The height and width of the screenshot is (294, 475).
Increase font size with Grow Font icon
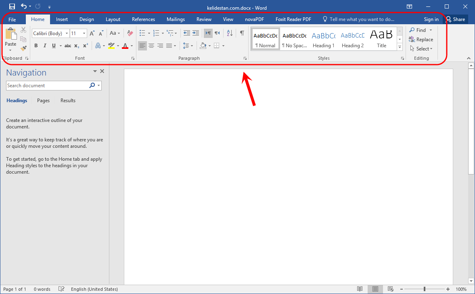click(92, 34)
